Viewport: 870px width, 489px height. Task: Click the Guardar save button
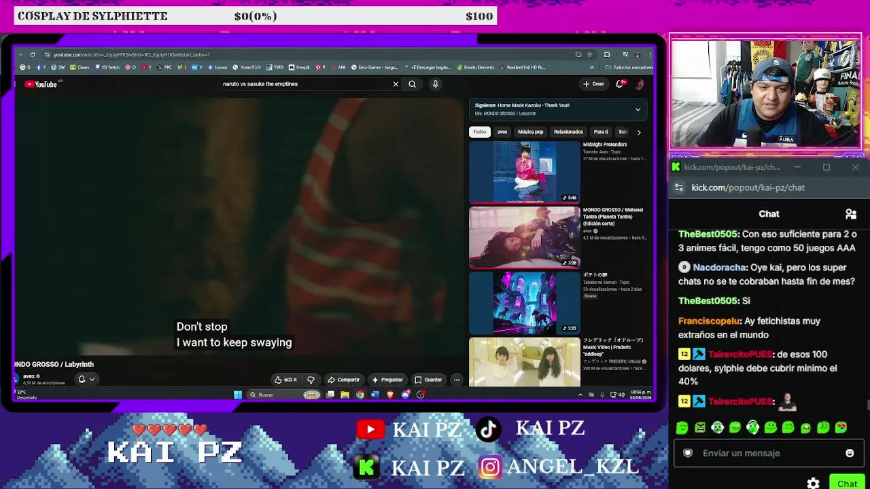click(x=428, y=380)
